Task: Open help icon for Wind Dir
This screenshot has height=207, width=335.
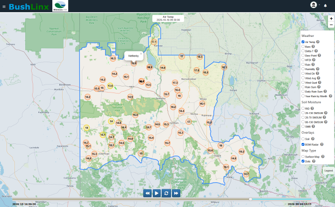Action: [318, 73]
